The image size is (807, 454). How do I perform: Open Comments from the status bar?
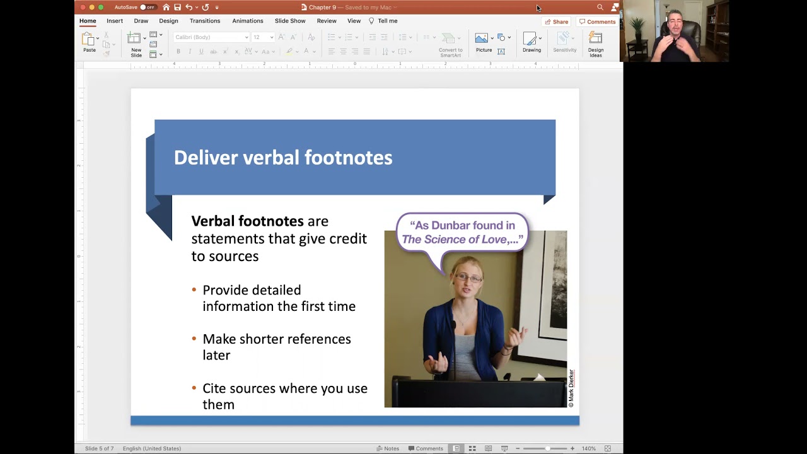click(x=426, y=448)
